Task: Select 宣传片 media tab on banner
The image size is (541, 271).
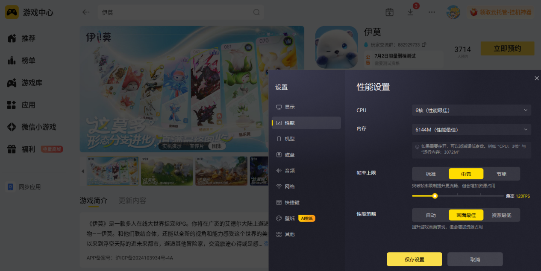Action: point(197,146)
